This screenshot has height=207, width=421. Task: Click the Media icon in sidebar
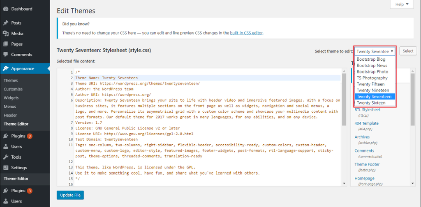(x=6, y=34)
